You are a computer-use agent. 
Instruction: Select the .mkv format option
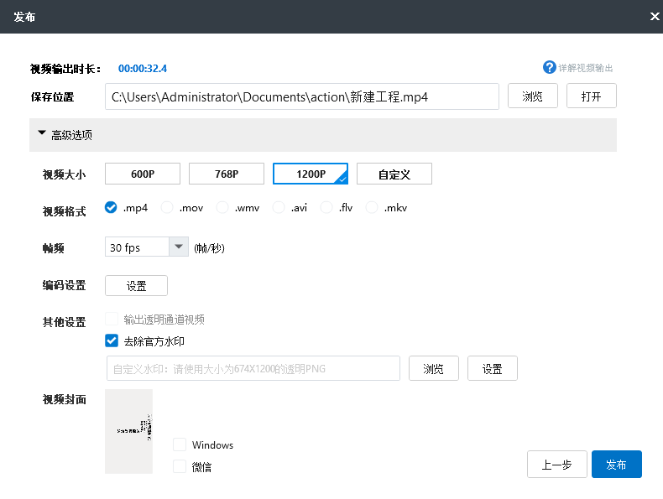point(372,207)
